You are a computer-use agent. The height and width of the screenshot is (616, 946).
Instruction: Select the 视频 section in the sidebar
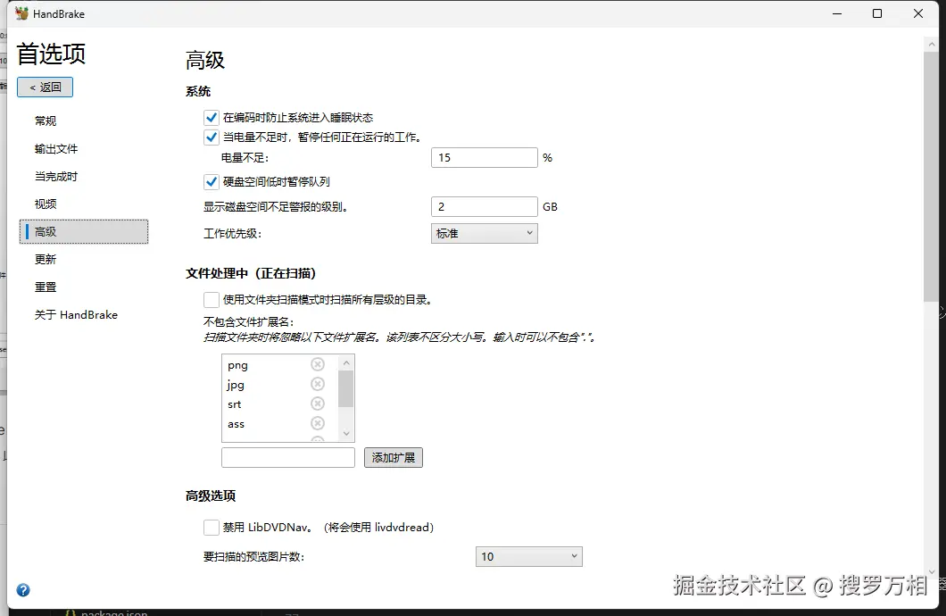tap(45, 203)
